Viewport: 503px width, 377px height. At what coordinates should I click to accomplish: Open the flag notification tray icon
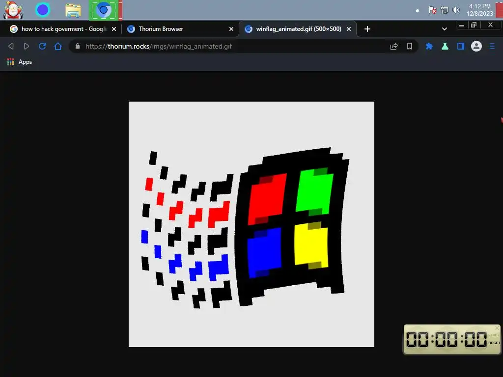pyautogui.click(x=432, y=10)
